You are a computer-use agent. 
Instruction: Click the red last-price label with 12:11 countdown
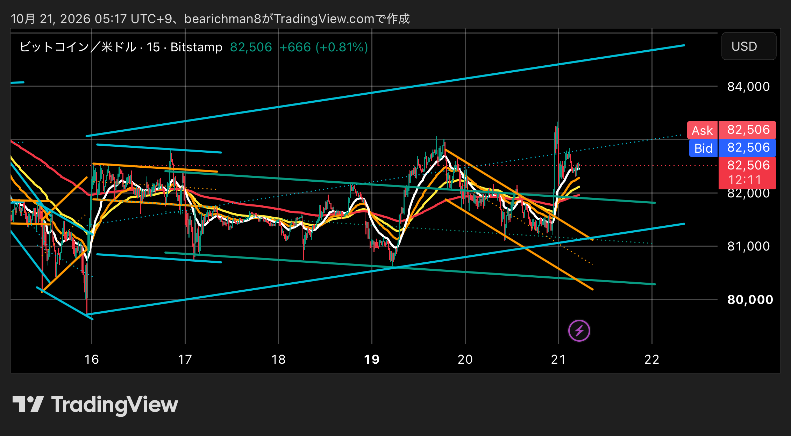click(748, 173)
